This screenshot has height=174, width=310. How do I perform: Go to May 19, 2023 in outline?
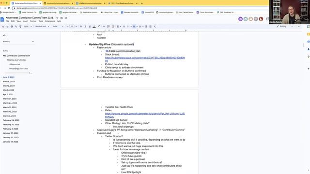(9, 82)
